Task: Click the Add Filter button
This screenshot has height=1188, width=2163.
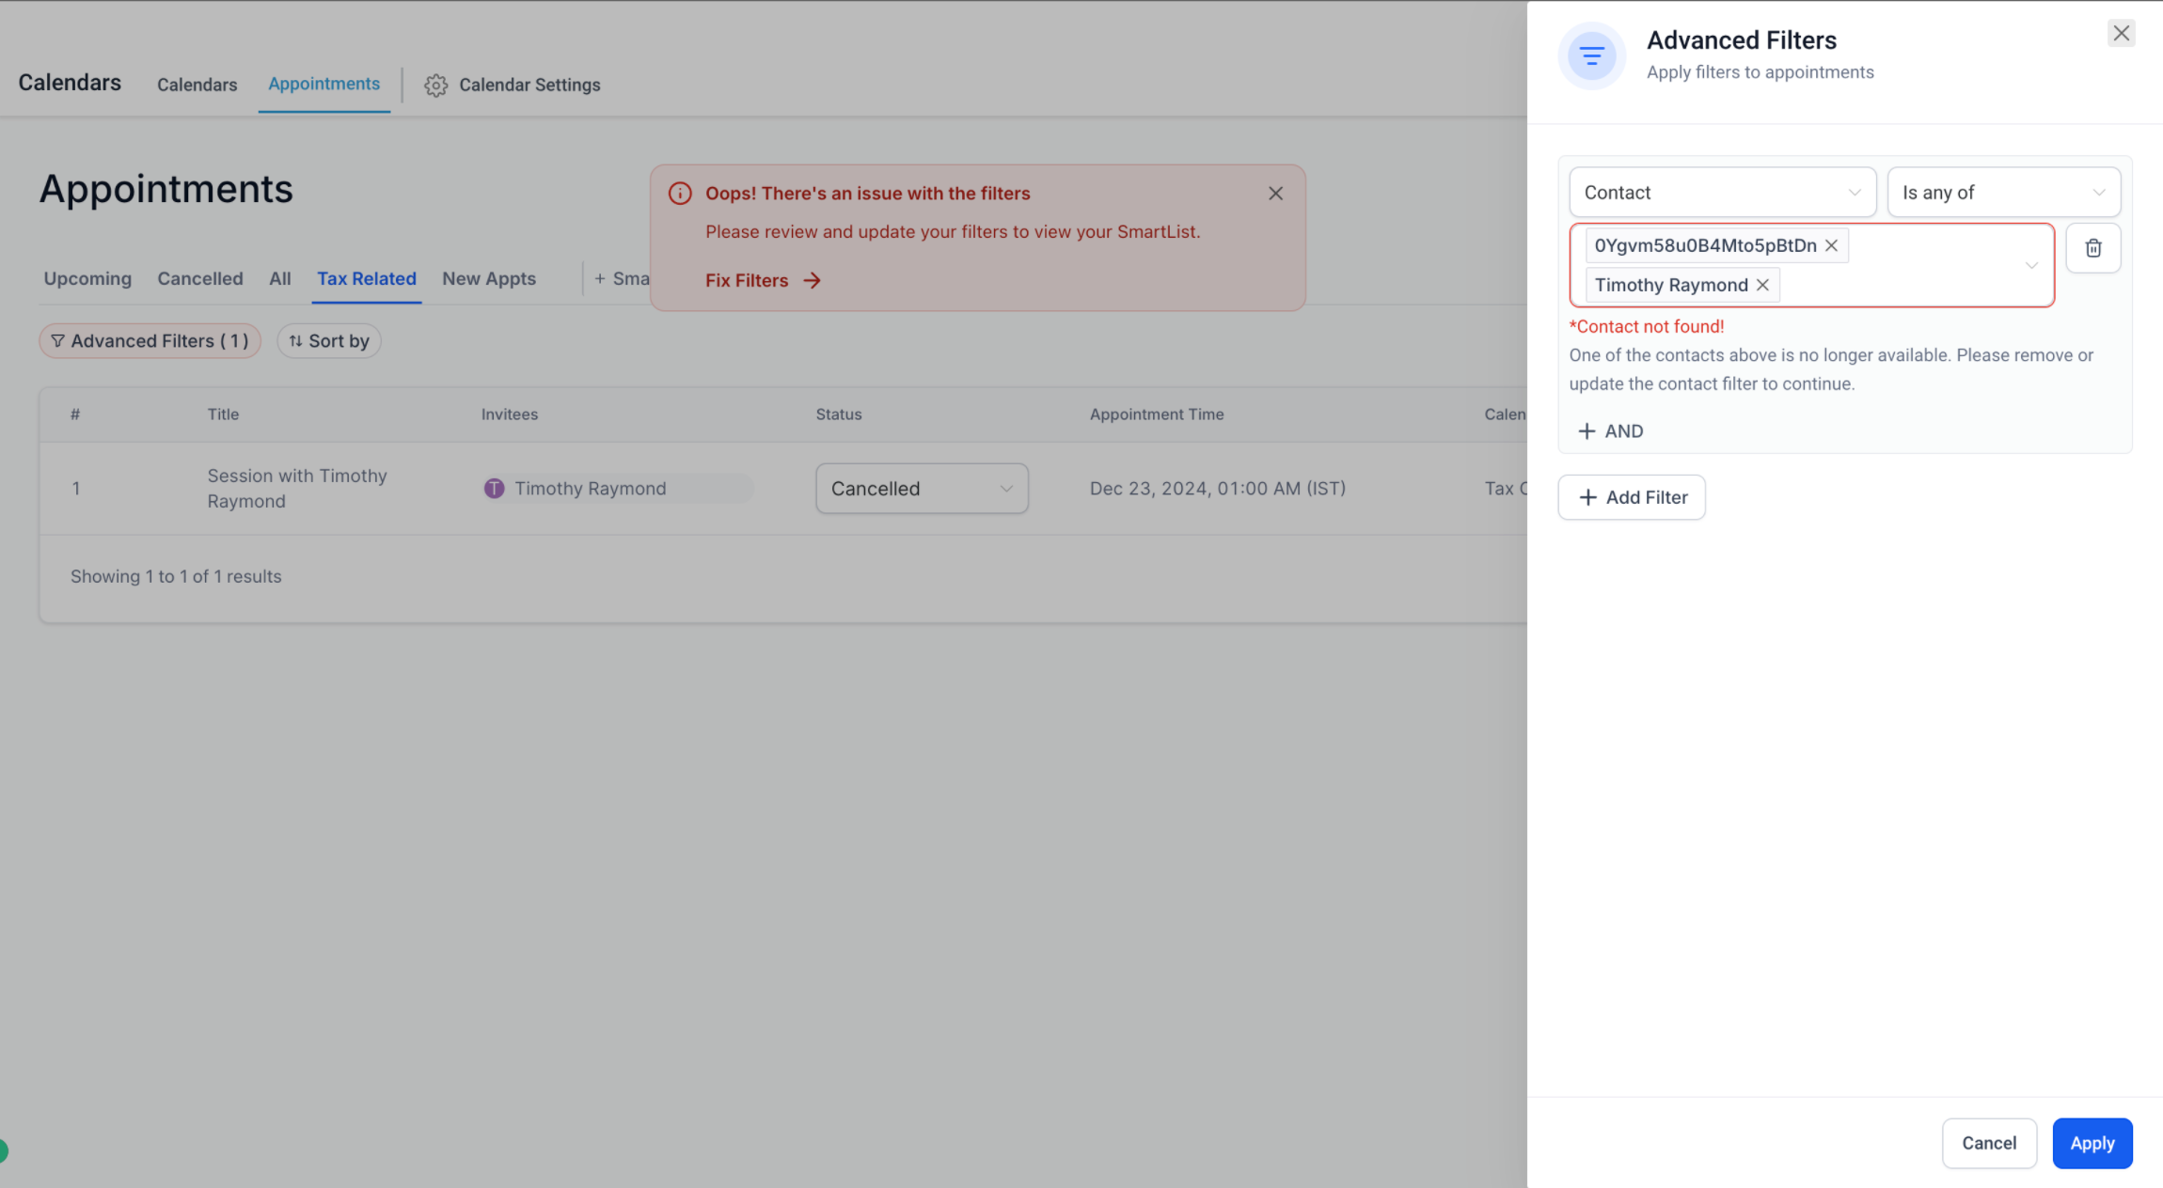Action: (x=1631, y=497)
